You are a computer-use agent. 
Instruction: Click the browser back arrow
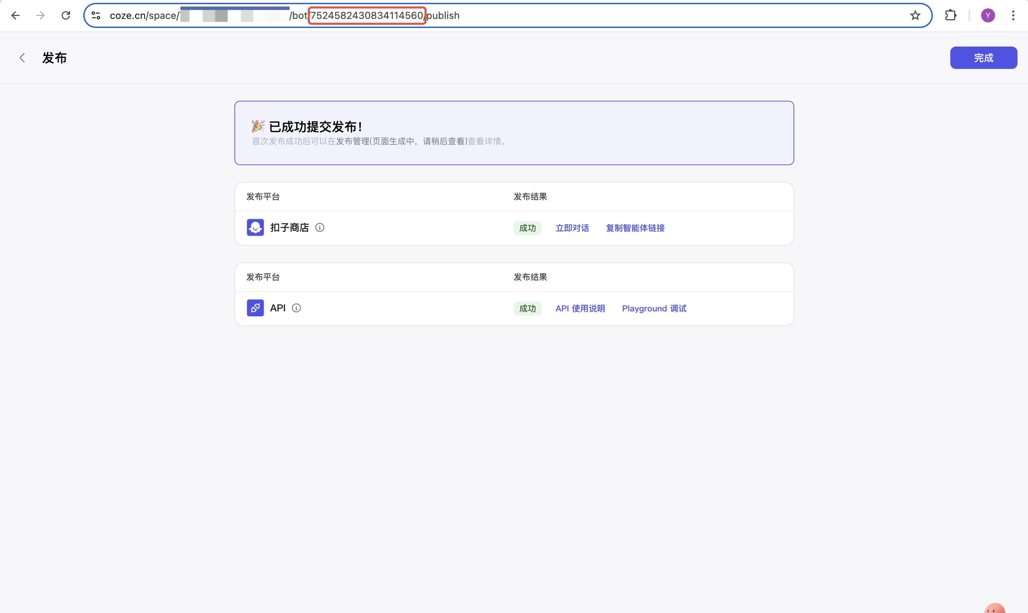click(15, 16)
